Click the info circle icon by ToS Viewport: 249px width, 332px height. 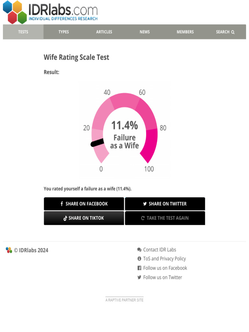point(139,259)
